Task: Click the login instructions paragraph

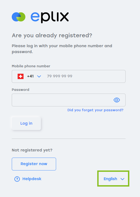Action: coord(62,49)
